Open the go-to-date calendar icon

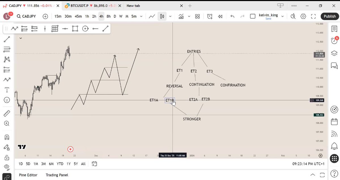point(94,164)
